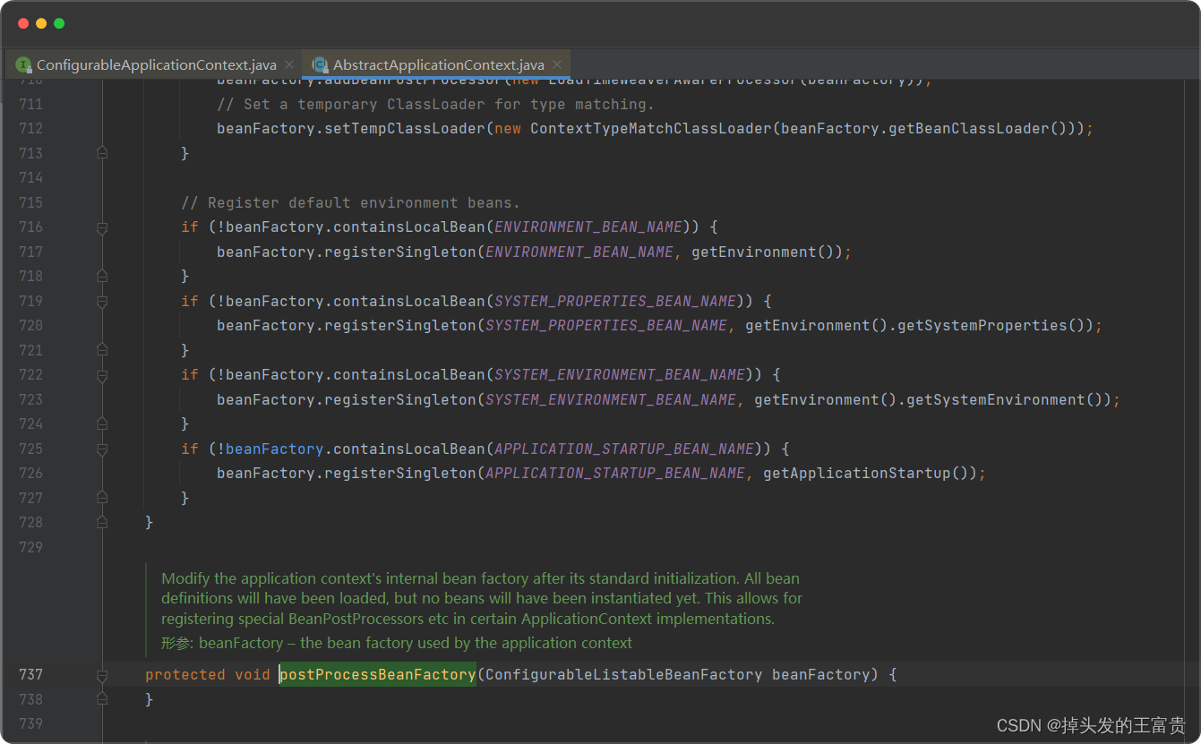Click SYSTEM_PROPERTIES_BEAN_NAME on line 719

[x=615, y=301]
